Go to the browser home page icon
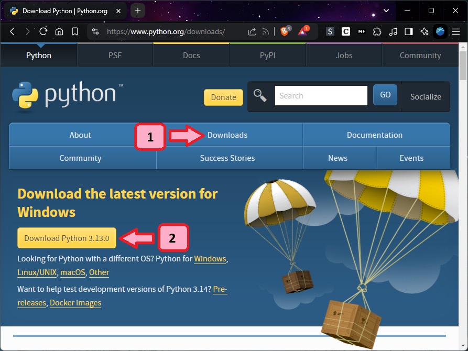This screenshot has height=351, width=468. (59, 31)
